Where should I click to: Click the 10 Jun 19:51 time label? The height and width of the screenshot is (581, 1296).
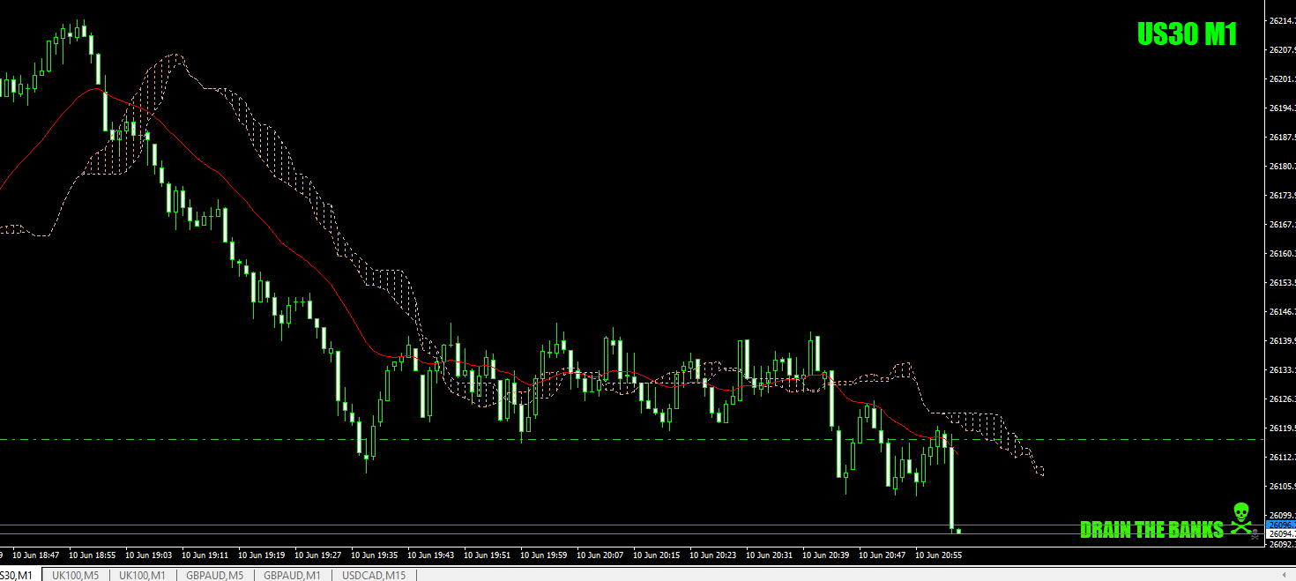point(488,555)
